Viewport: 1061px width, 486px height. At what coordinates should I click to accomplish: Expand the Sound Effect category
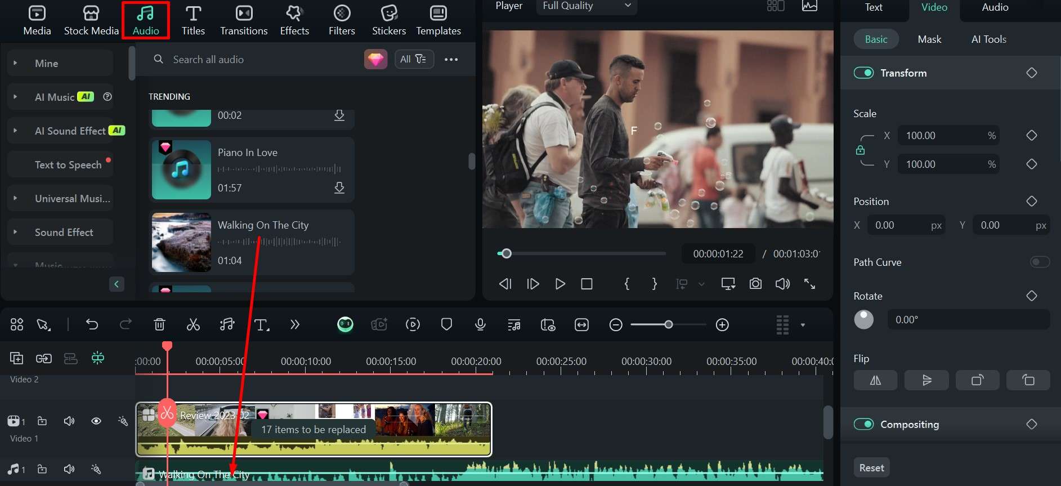[64, 232]
